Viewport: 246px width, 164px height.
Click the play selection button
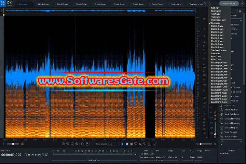pyautogui.click(x=39, y=155)
